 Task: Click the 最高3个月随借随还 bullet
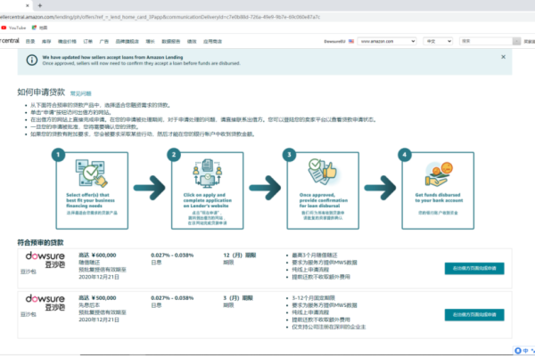(315, 255)
